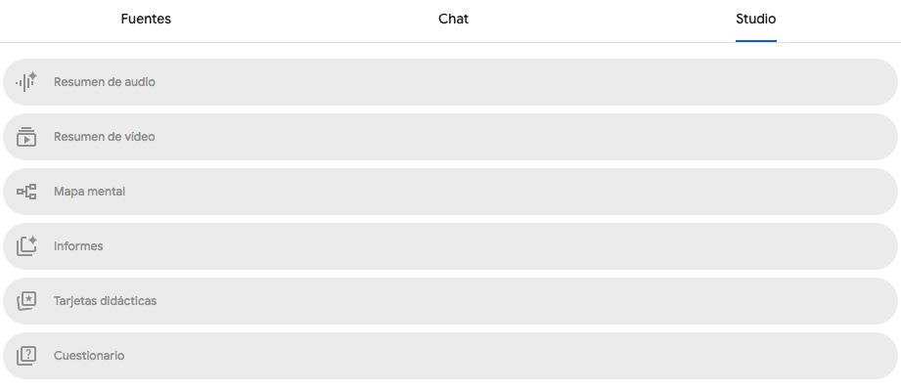This screenshot has width=901, height=392.
Task: Click the mind map diagram icon
Action: tap(26, 192)
